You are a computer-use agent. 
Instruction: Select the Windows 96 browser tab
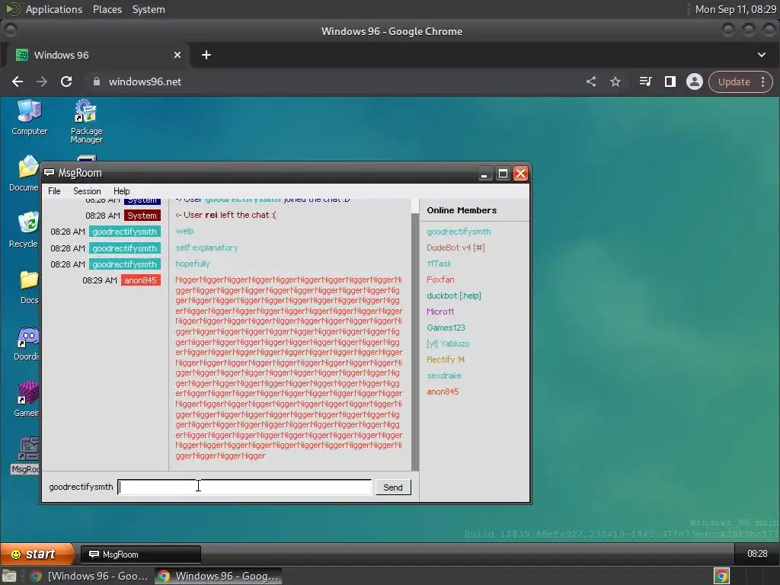click(x=96, y=55)
